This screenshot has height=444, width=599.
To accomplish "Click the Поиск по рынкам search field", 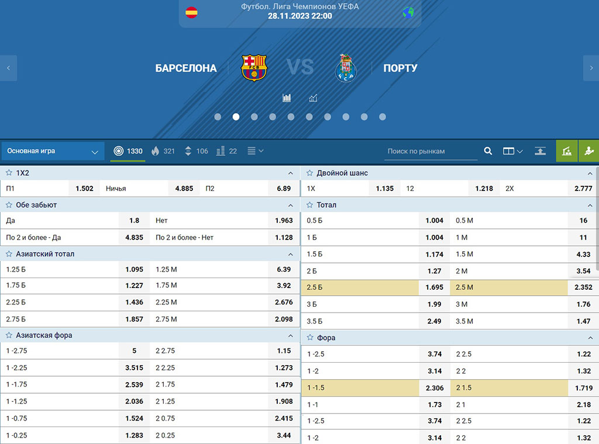I will pyautogui.click(x=431, y=151).
